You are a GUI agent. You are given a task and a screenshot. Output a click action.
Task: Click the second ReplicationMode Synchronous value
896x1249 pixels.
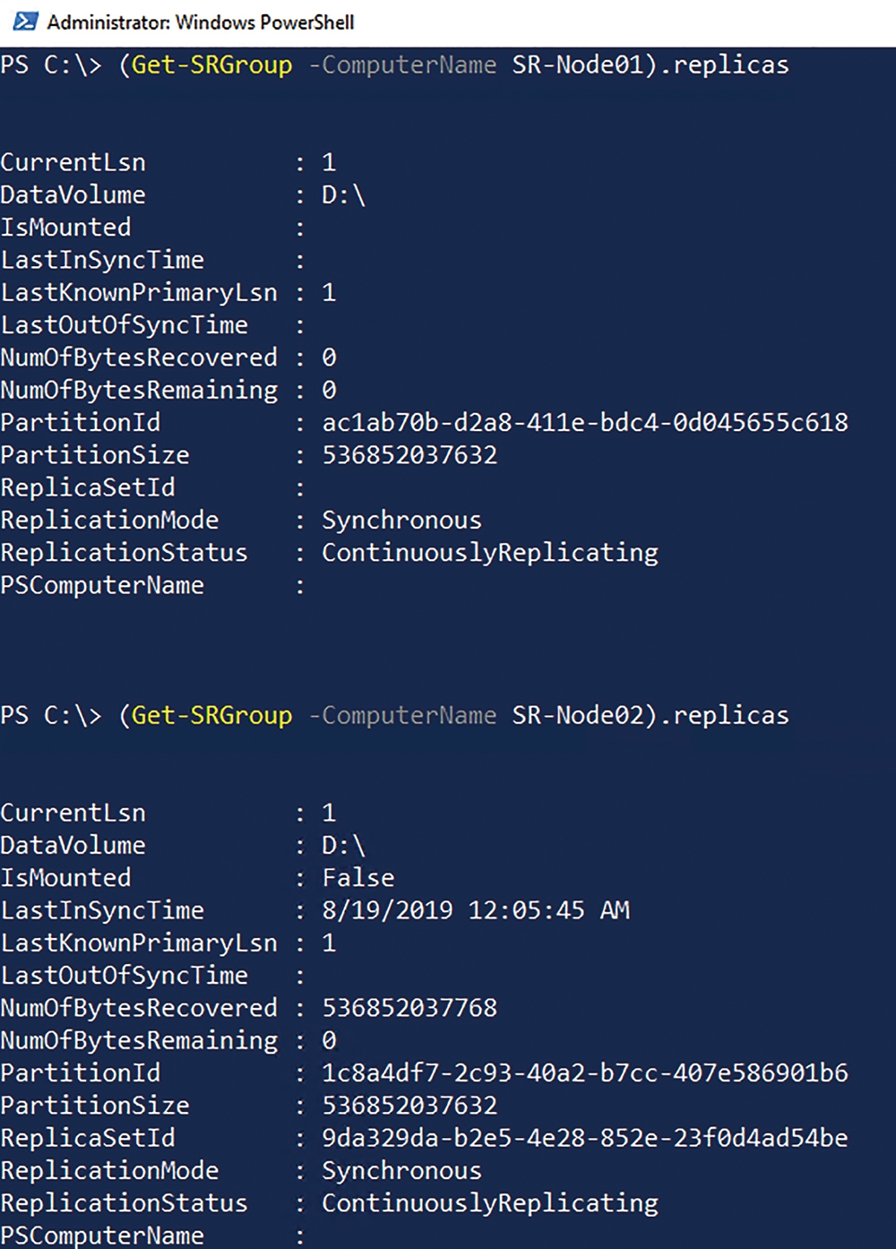tap(402, 1171)
